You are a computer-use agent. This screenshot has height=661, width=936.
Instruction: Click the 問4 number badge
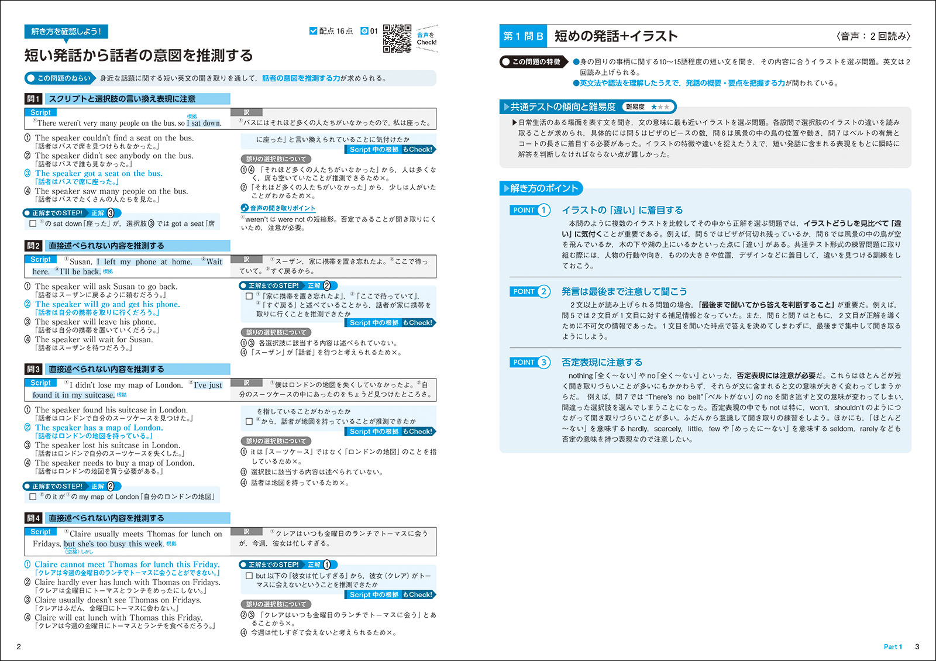coord(33,518)
